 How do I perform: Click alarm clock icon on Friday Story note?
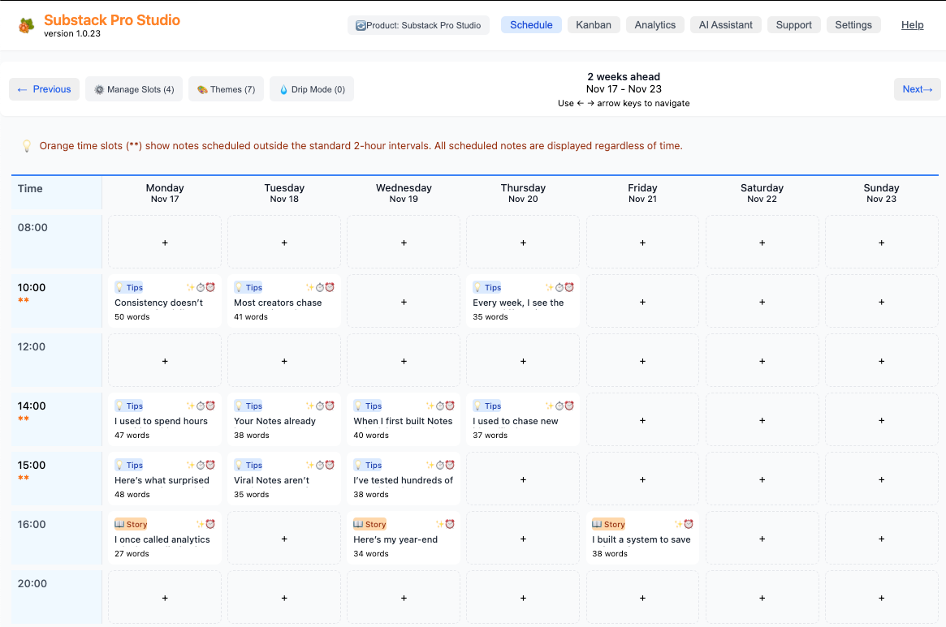pyautogui.click(x=689, y=524)
